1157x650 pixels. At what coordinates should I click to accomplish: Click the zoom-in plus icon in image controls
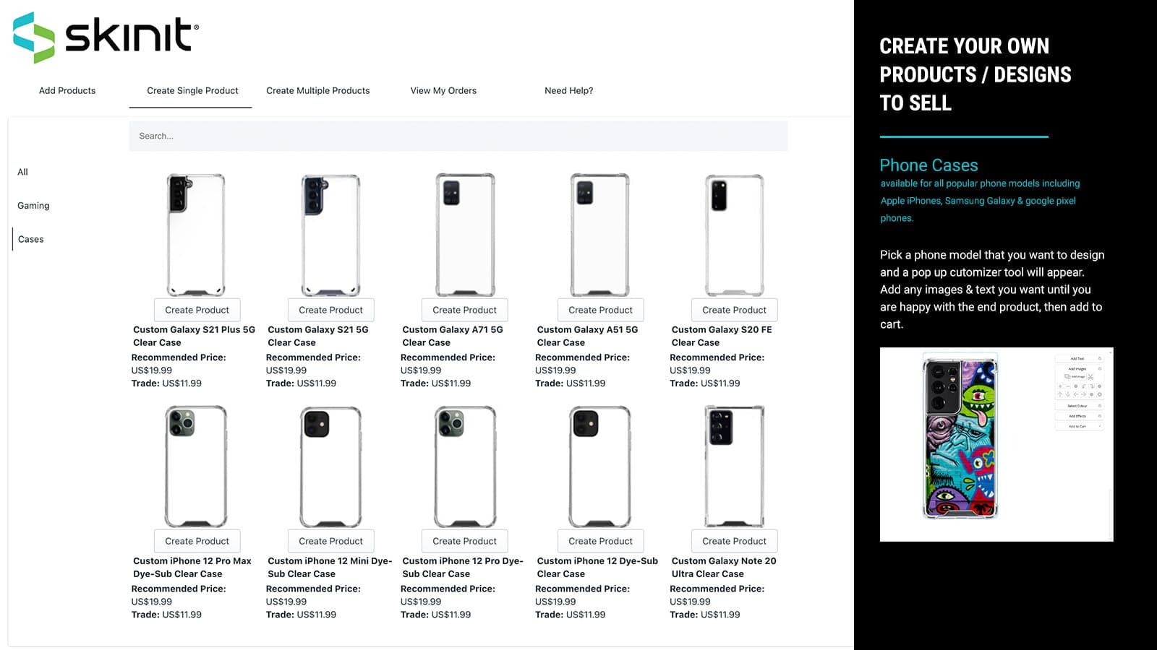(1061, 386)
